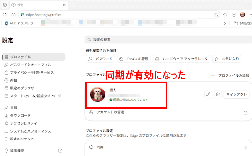Click the puppy profile picture

click(97, 94)
